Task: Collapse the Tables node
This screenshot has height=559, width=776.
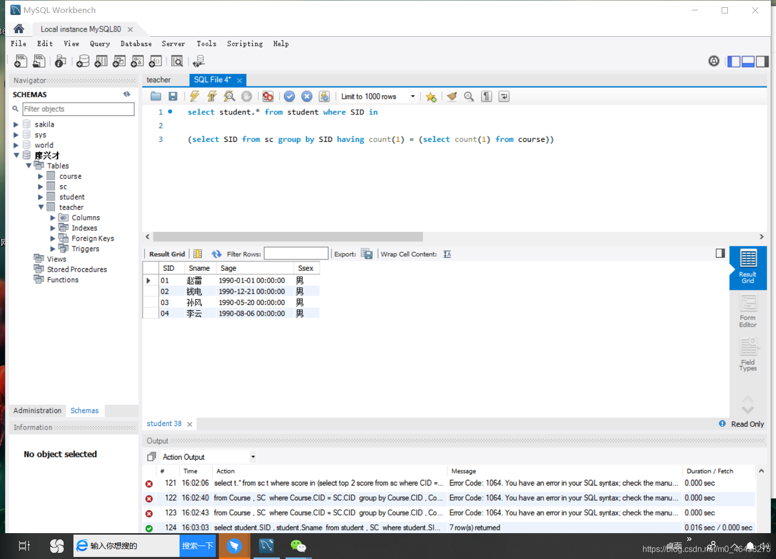Action: pos(28,166)
